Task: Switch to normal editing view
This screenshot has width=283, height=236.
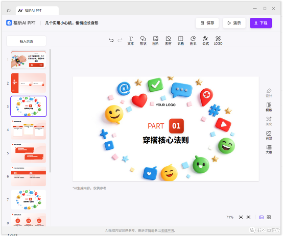Action: click(x=261, y=217)
